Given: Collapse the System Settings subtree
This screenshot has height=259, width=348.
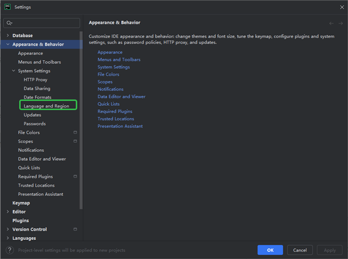Looking at the screenshot, I should pos(13,71).
